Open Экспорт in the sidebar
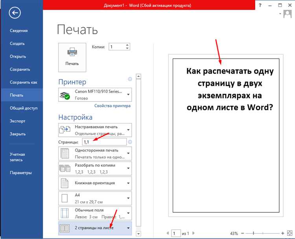 point(17,121)
